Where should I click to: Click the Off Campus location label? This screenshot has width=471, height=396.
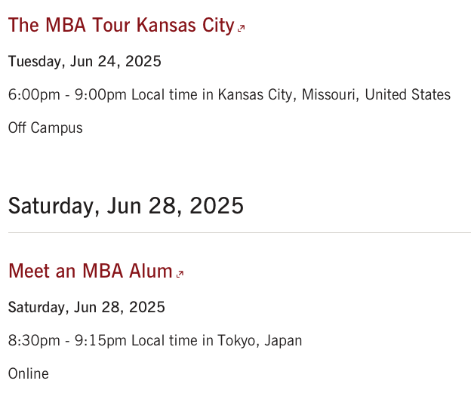point(45,128)
